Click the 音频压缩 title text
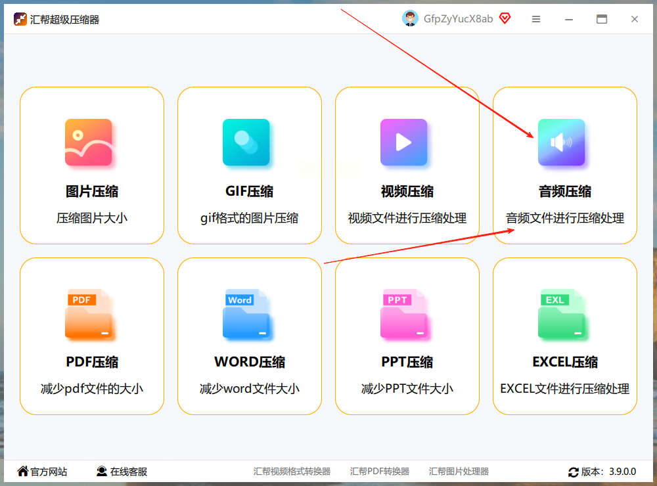657x486 pixels. pos(564,191)
